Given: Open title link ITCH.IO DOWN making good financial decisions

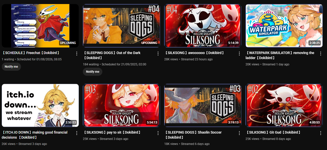Looking at the screenshot, I should (35, 135).
